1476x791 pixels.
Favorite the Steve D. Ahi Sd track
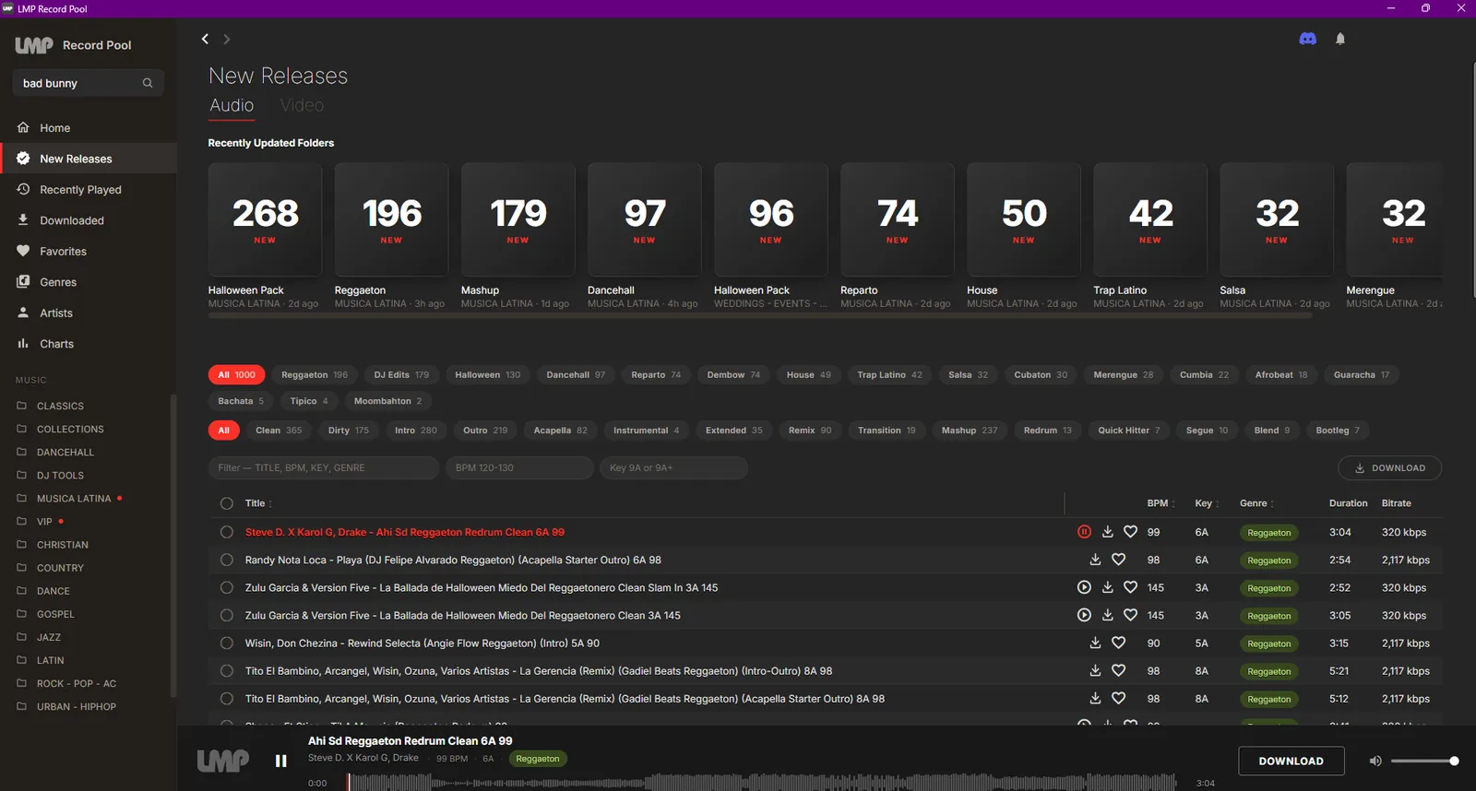(1130, 532)
